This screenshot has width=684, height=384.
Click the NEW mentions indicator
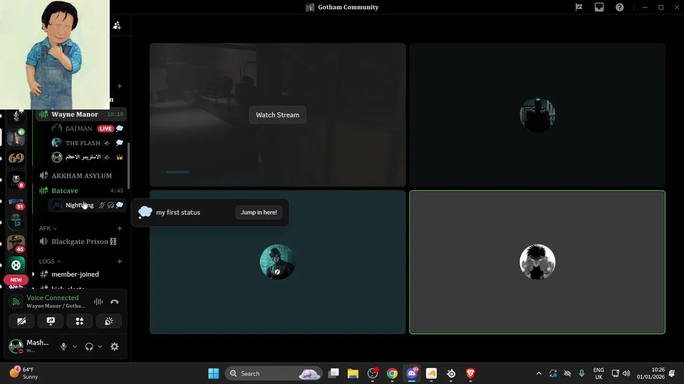16,279
